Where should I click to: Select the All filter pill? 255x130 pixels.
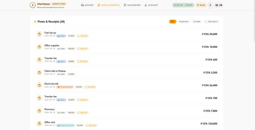coord(173,22)
